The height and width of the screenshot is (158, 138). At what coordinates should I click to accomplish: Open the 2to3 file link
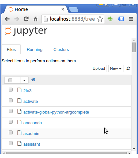coord(27,91)
